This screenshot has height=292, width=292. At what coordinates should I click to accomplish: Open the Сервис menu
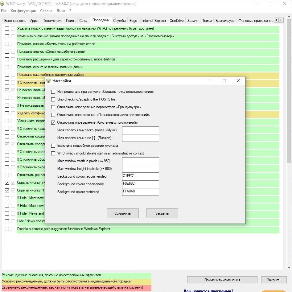pyautogui.click(x=46, y=11)
